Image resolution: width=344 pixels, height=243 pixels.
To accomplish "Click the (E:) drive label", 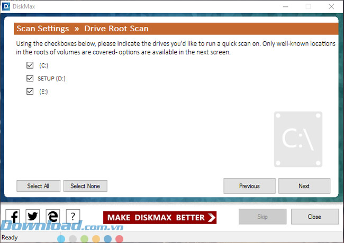I will (43, 91).
